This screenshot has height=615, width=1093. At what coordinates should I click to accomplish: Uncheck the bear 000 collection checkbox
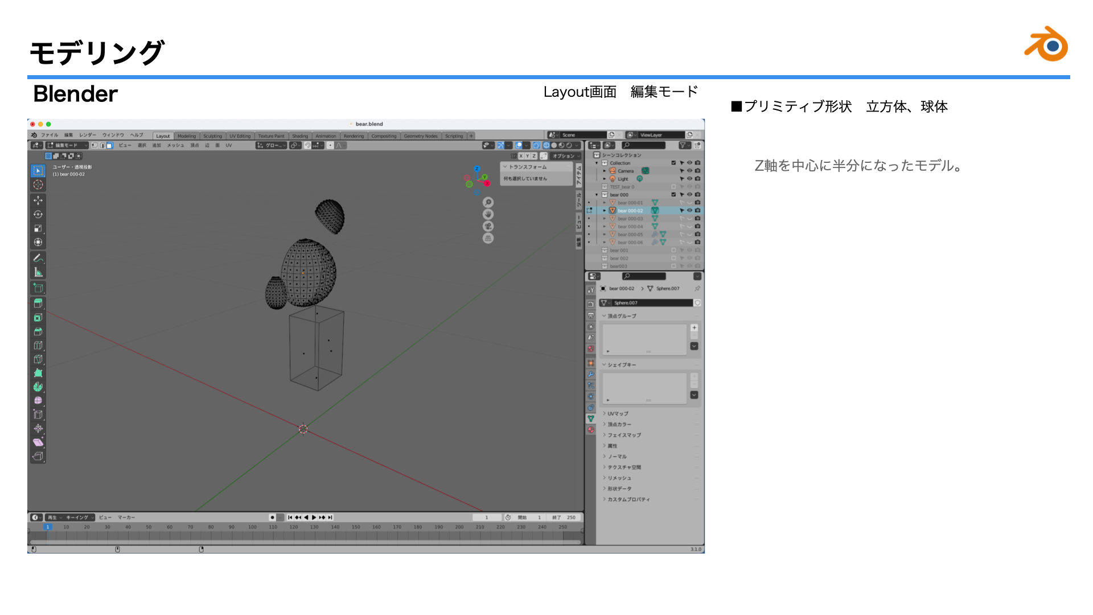pyautogui.click(x=673, y=195)
